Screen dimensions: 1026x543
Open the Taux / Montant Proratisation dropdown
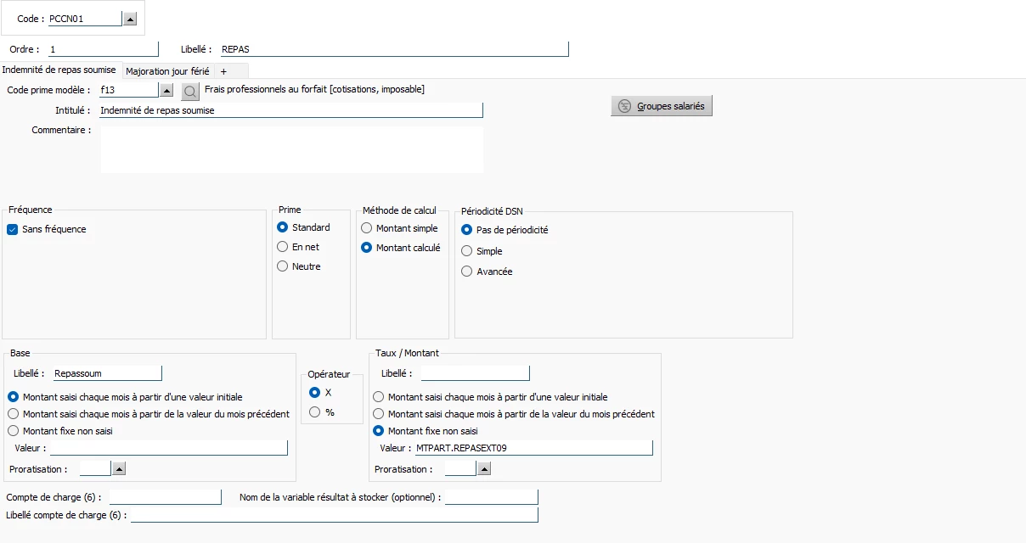tap(484, 468)
